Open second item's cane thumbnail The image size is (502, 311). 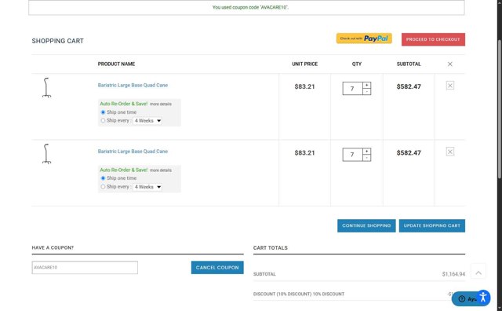click(x=46, y=153)
